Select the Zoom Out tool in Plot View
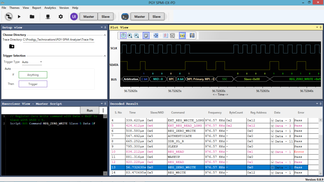Image resolution: width=324 pixels, height=182 pixels. [136, 36]
